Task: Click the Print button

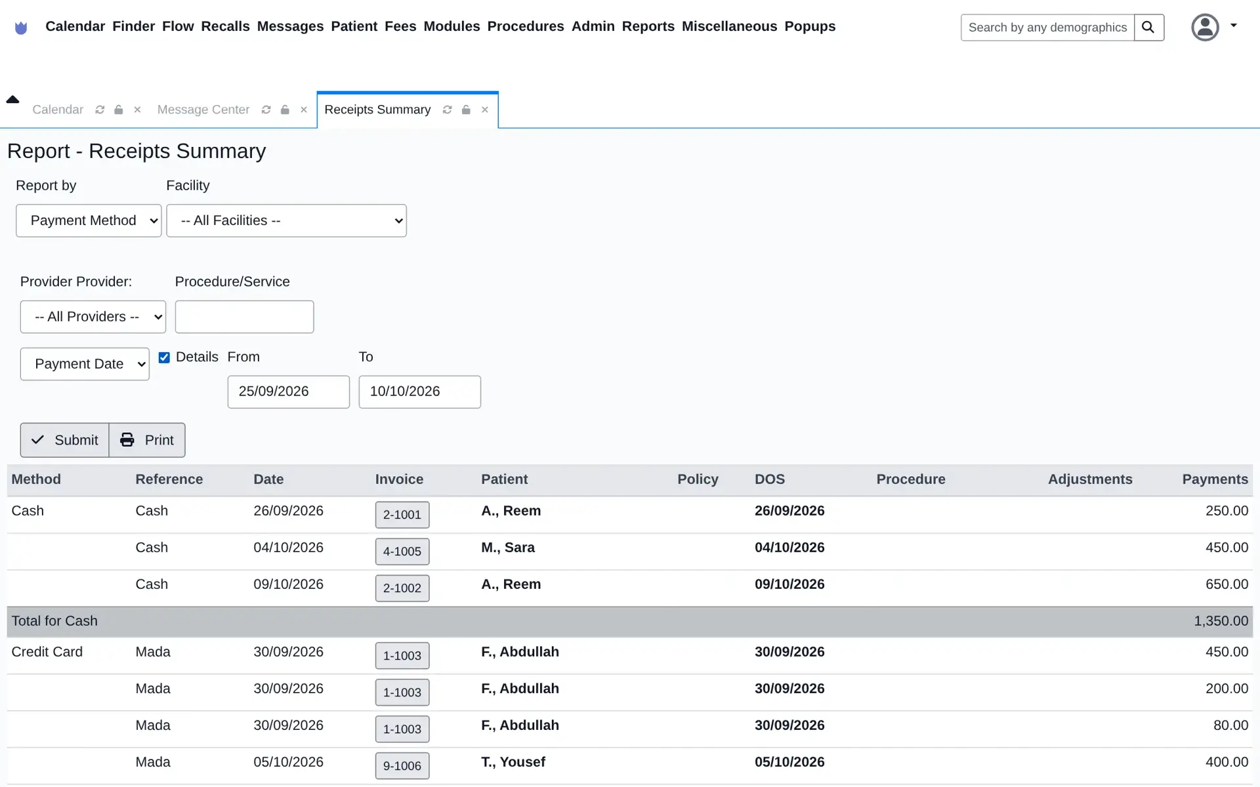Action: pyautogui.click(x=147, y=440)
